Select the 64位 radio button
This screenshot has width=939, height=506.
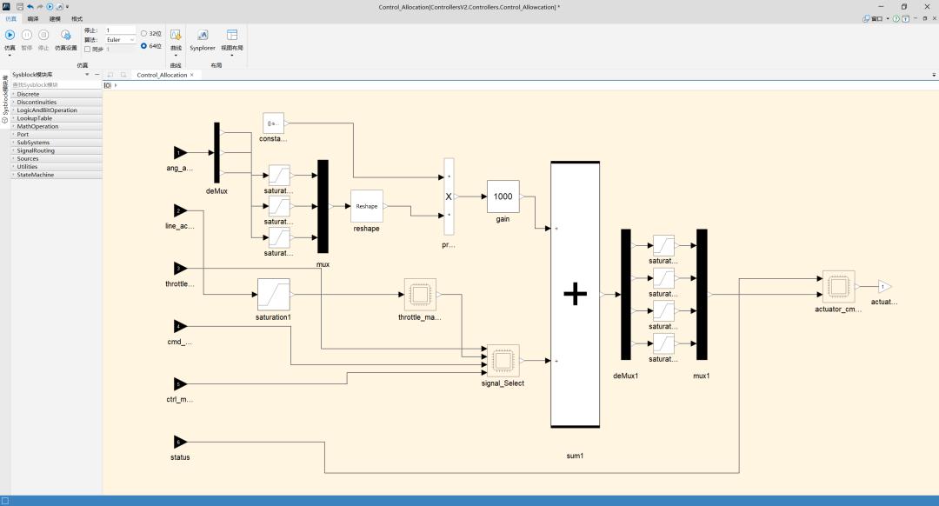pos(143,45)
